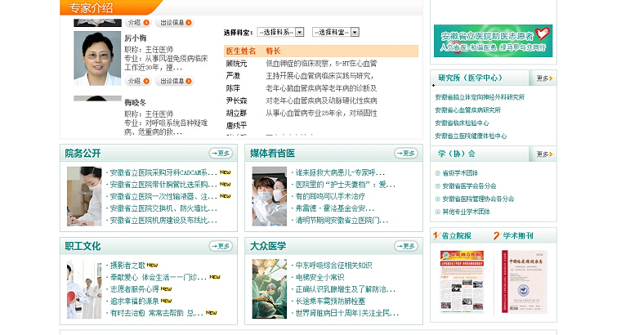Open 更多 in 媒体看省医 section
Screen dimensions: 621x335
[405, 153]
